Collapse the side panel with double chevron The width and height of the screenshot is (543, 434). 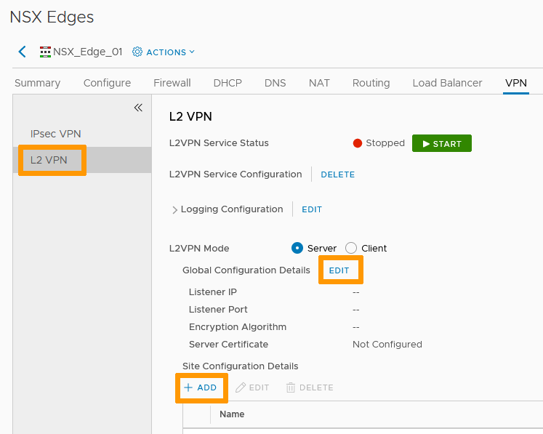(138, 108)
